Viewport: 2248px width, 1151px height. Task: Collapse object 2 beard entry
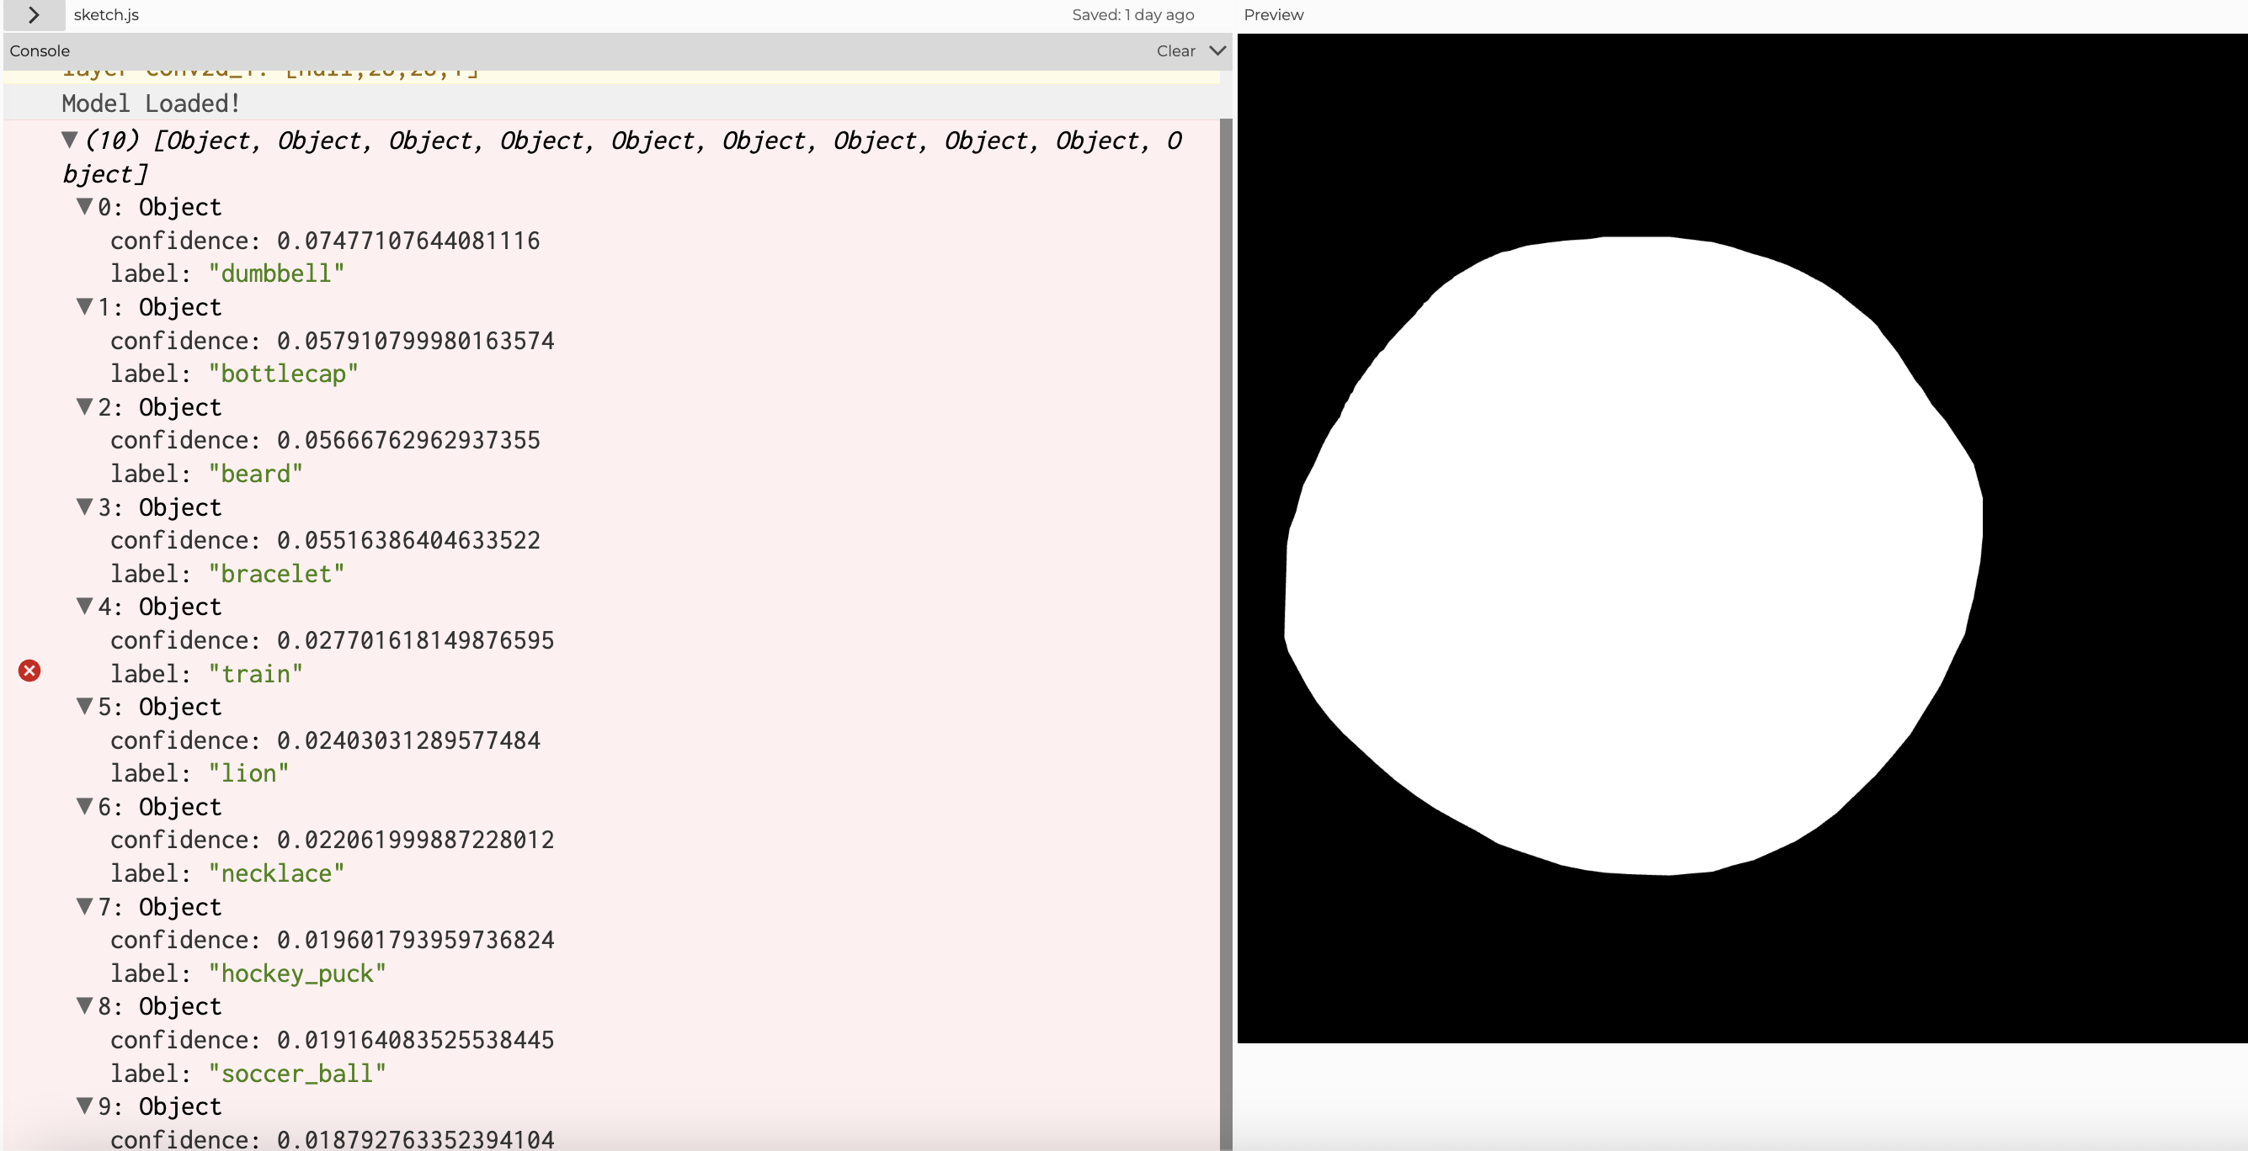(x=85, y=406)
